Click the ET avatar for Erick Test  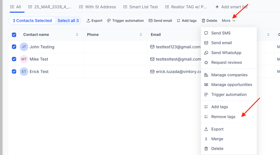coord(24,72)
